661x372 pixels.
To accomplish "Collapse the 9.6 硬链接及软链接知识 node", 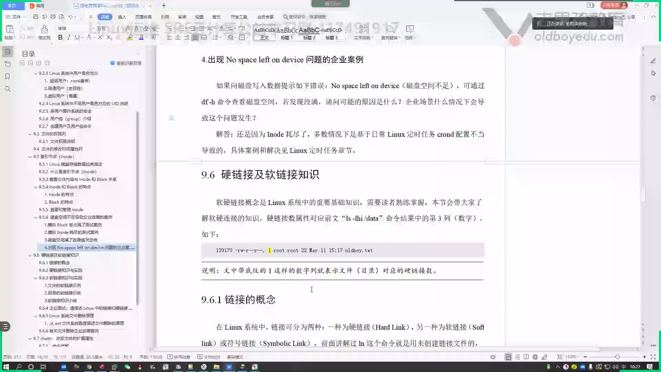I will pyautogui.click(x=30, y=255).
